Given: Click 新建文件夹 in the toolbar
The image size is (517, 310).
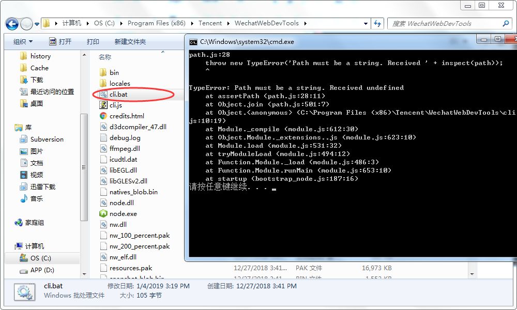Looking at the screenshot, I should [130, 41].
